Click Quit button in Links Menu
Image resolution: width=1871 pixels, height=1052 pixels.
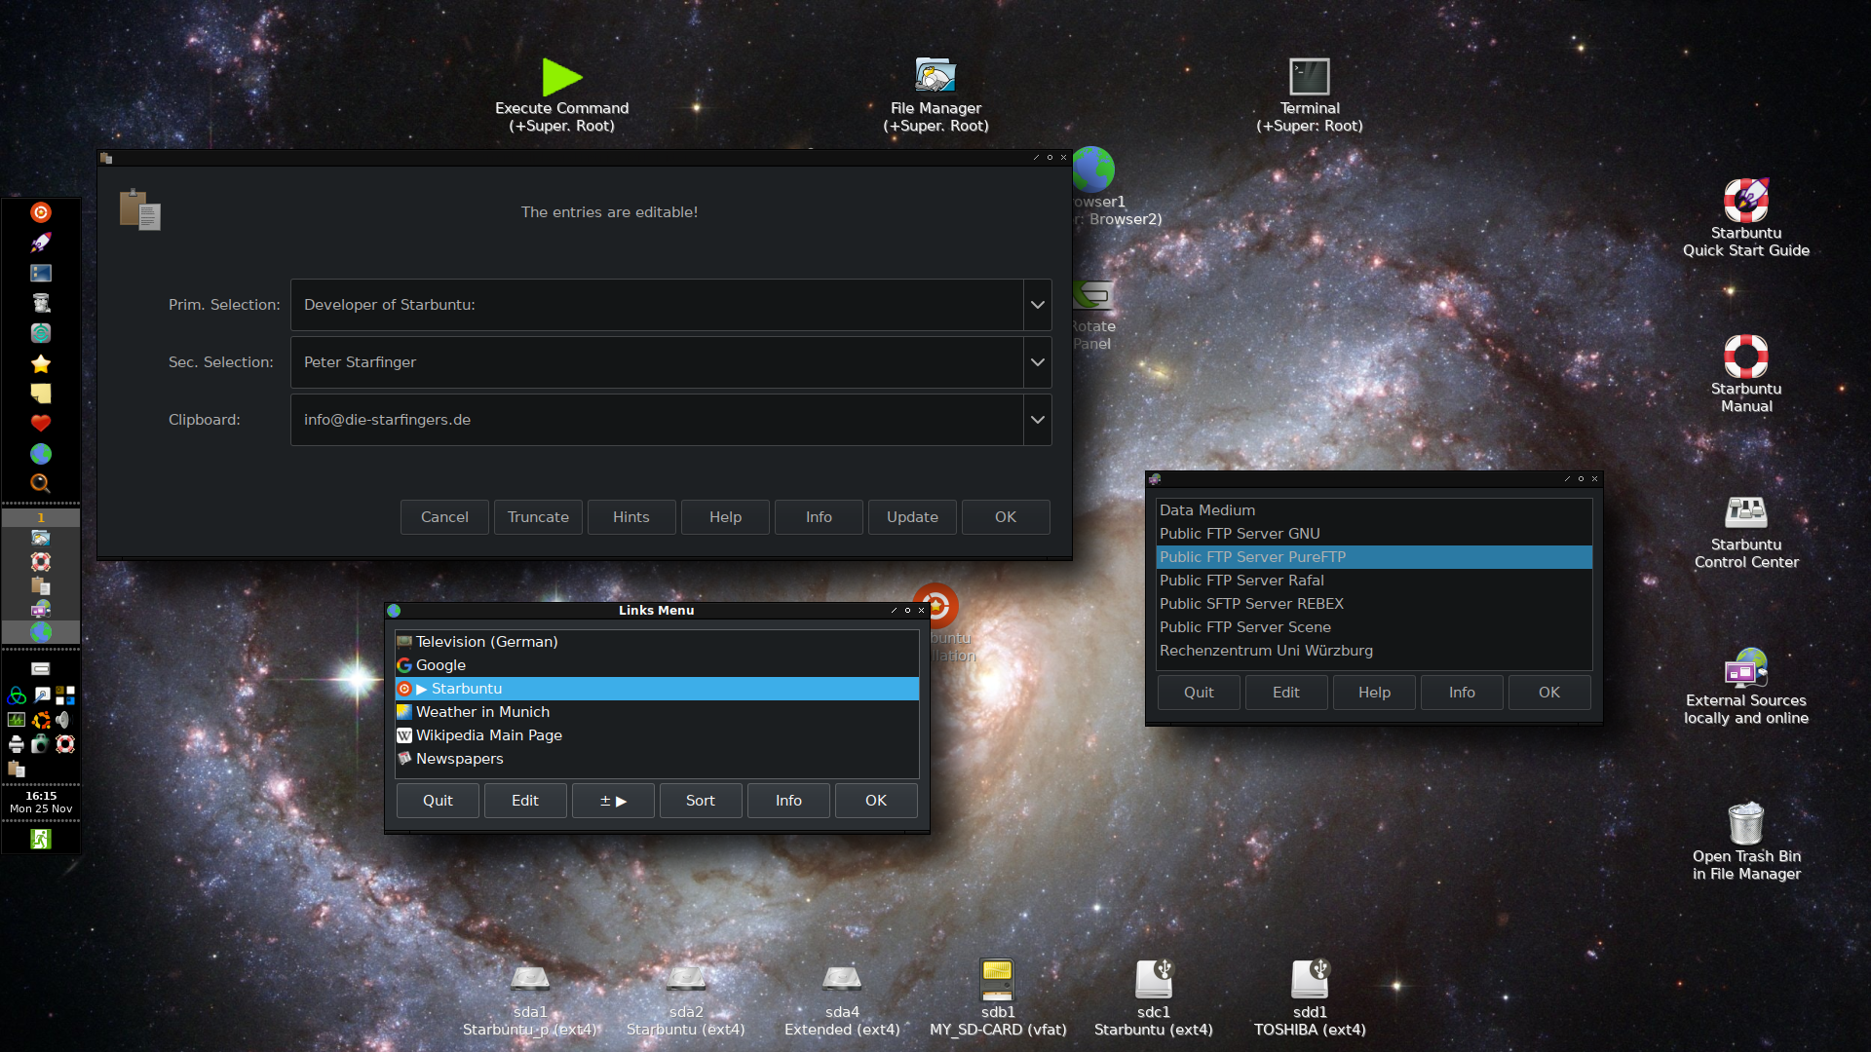(438, 801)
